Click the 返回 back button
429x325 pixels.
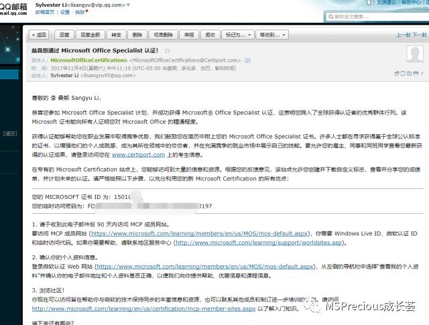point(39,35)
